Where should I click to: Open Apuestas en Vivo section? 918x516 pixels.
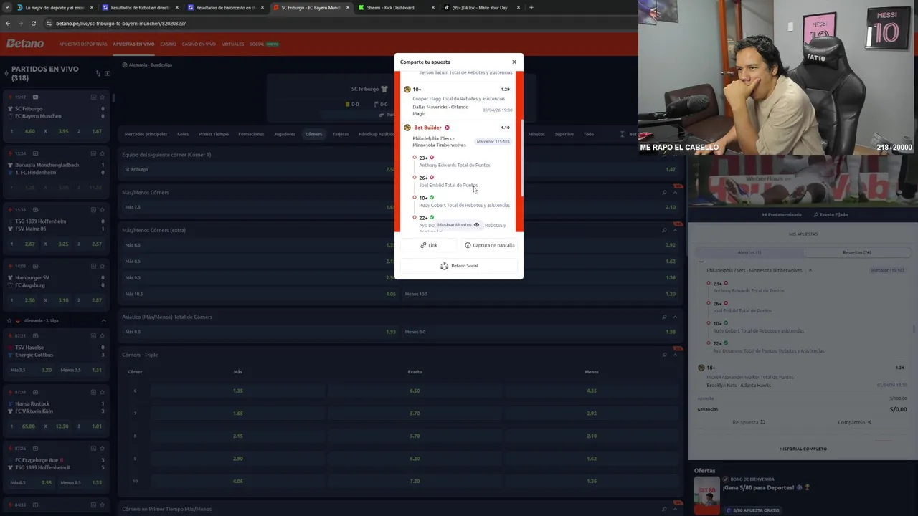click(133, 44)
